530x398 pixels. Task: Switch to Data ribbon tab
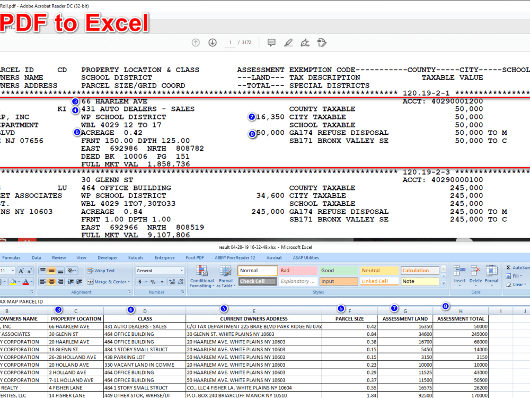pyautogui.click(x=36, y=257)
